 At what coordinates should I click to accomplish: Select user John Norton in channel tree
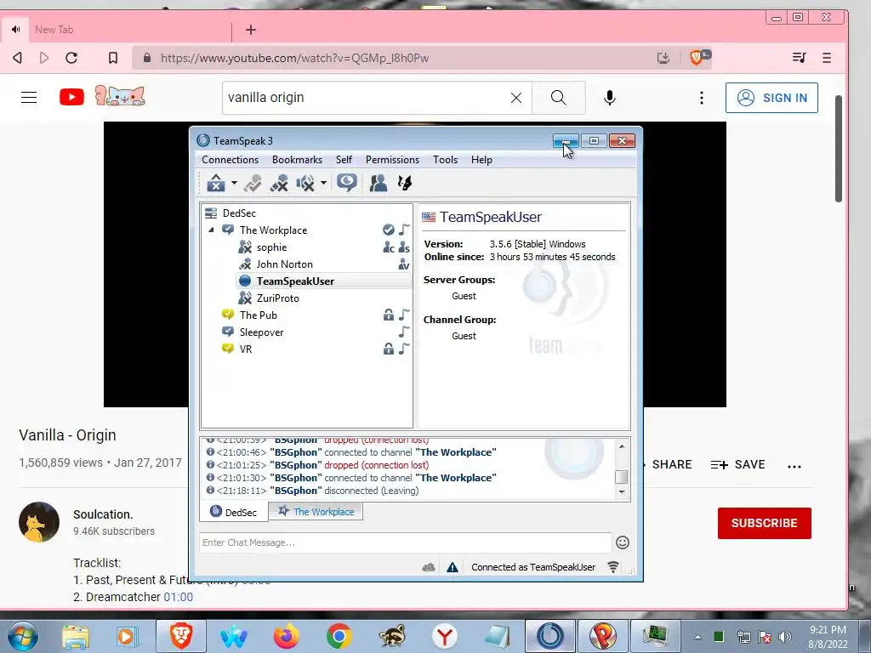(284, 264)
